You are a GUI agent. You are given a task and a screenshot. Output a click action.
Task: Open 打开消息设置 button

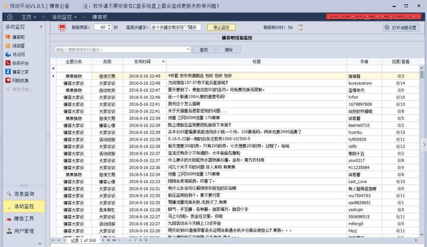401,28
